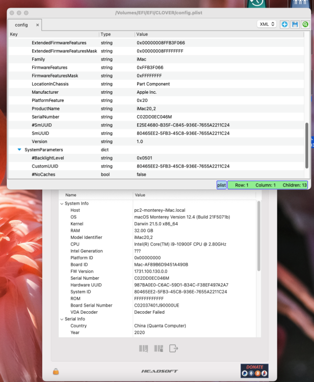The image size is (314, 382).
Task: Click the Name column header
Action: [x=96, y=195]
